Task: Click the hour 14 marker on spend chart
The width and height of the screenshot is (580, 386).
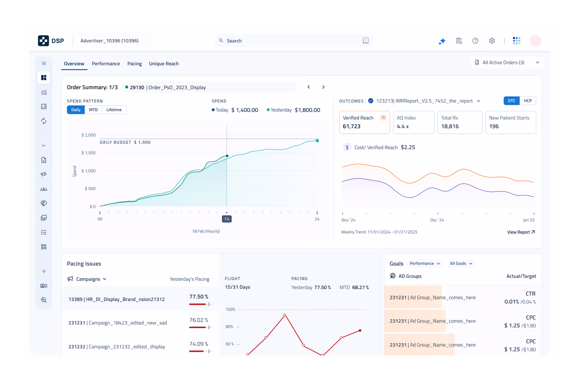Action: pos(227,219)
